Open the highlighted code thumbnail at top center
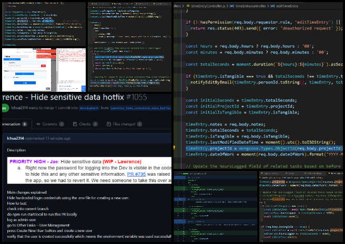Image resolution: width=345 pixels, height=244 pixels. click(x=129, y=47)
